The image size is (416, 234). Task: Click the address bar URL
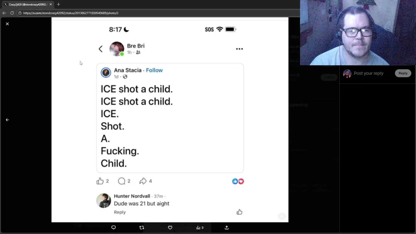(71, 13)
